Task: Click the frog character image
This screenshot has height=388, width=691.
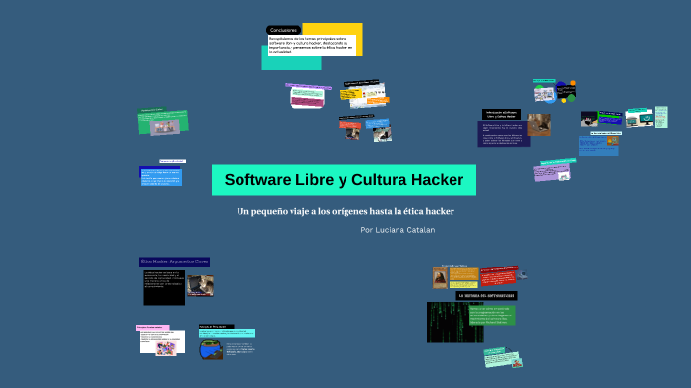Action: (x=211, y=349)
